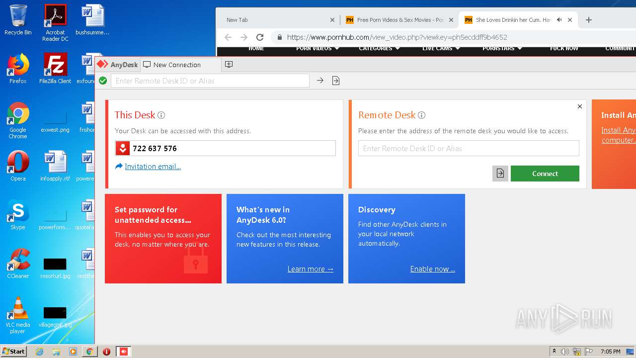Launch VLC media player desktop shortcut
The image size is (636, 358).
click(18, 315)
